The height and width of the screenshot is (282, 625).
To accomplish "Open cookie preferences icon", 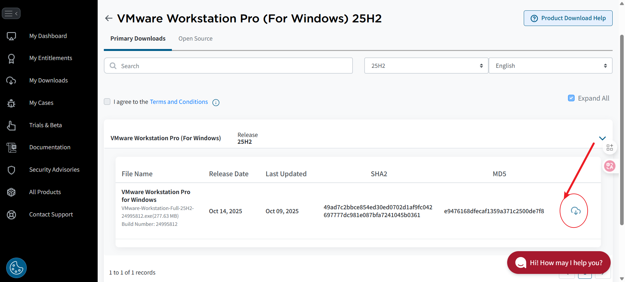I will tap(16, 268).
